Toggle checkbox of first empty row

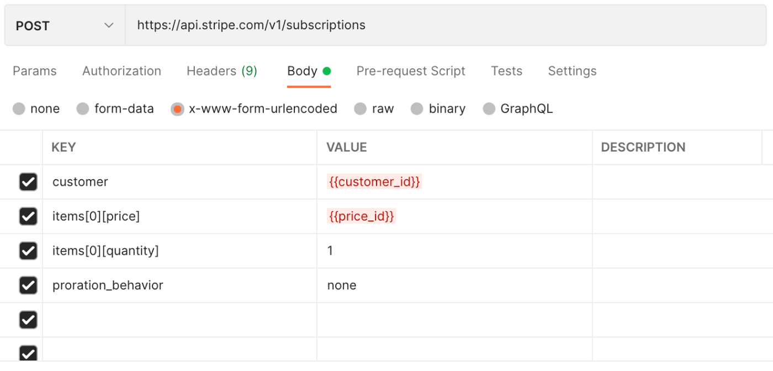pos(28,320)
